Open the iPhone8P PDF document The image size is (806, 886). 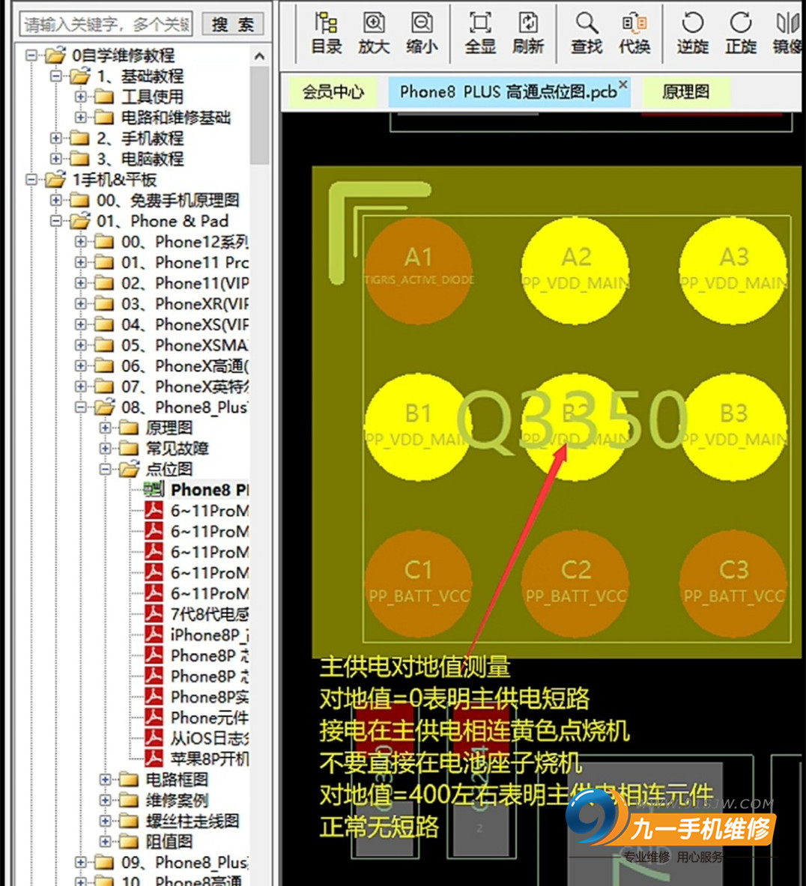(x=197, y=634)
